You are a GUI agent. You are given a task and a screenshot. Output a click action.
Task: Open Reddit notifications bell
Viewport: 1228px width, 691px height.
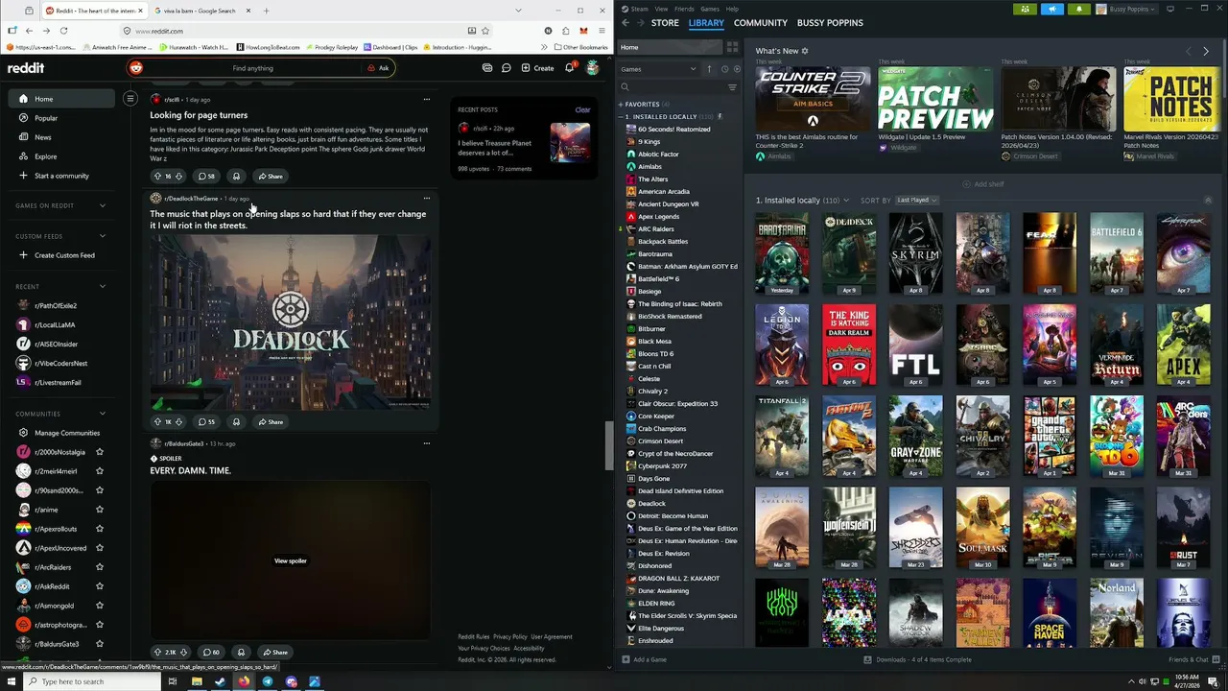pyautogui.click(x=569, y=68)
